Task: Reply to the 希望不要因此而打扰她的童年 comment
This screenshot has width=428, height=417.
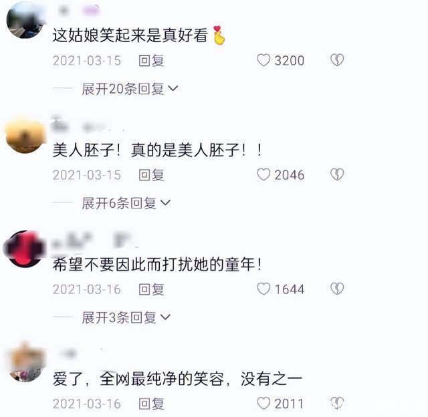Action: (151, 289)
